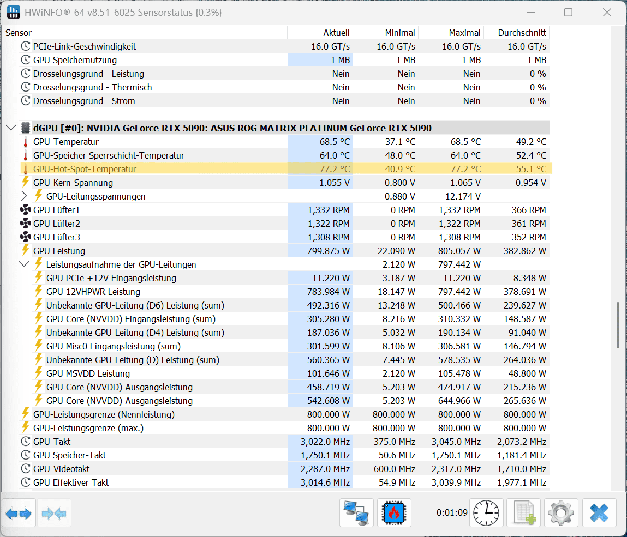Click lightning icon beside GPU Leistung
Image resolution: width=627 pixels, height=537 pixels.
click(x=26, y=250)
